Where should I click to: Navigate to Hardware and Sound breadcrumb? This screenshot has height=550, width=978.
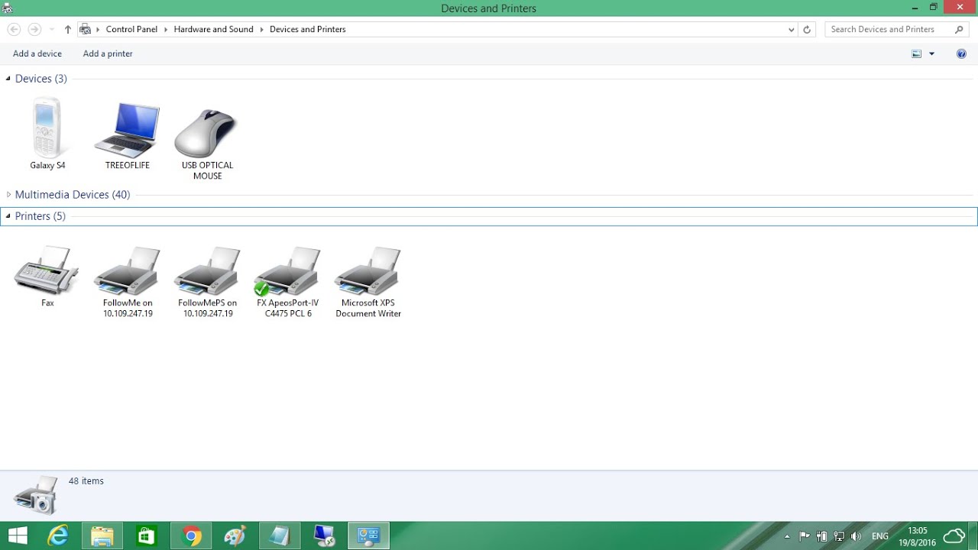click(x=213, y=29)
